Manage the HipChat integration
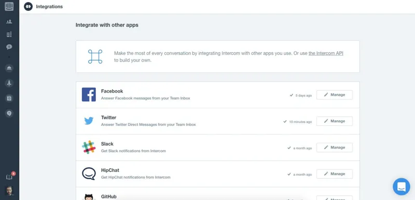This screenshot has height=200, width=415. (335, 174)
